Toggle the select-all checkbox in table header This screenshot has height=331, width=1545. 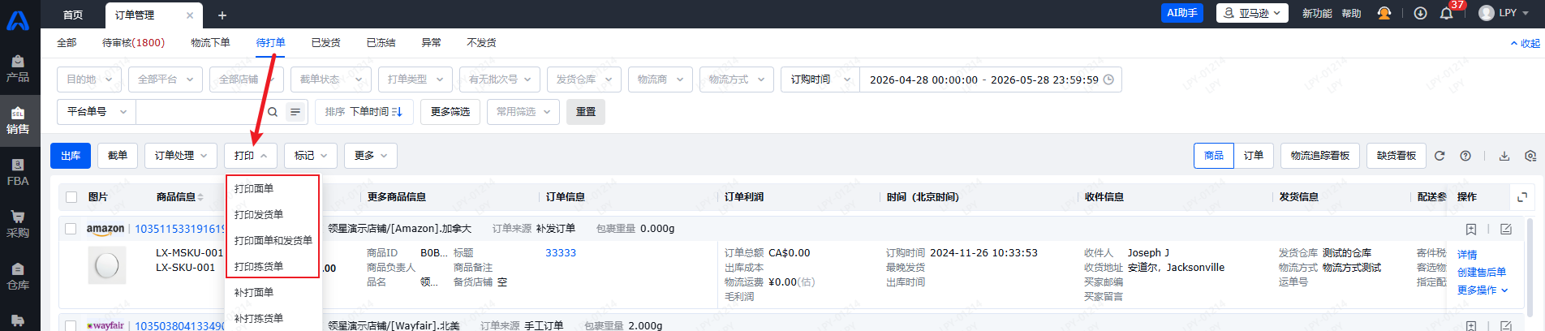(x=71, y=197)
